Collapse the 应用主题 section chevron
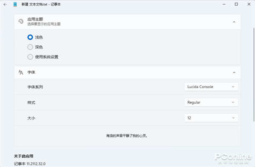 [234, 22]
